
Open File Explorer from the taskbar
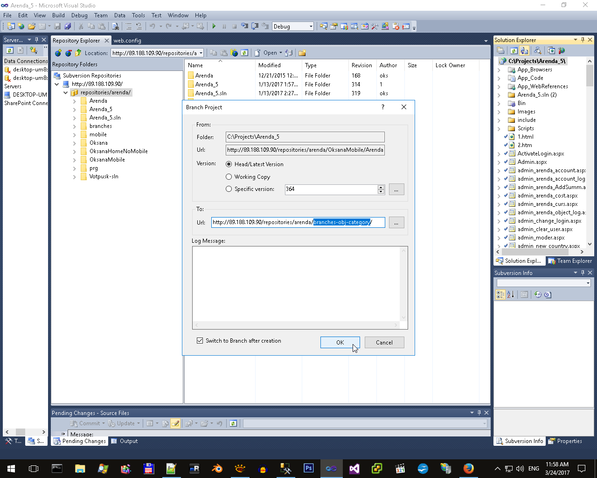80,468
